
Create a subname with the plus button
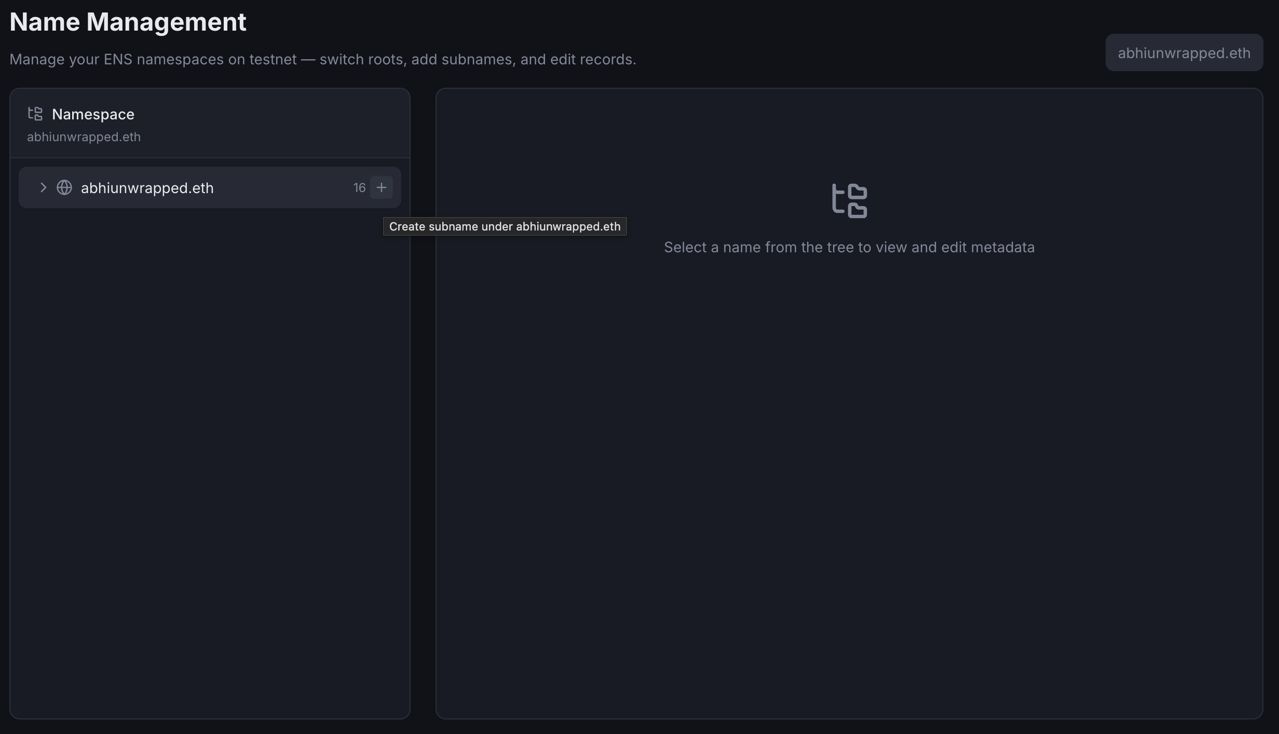pyautogui.click(x=382, y=187)
